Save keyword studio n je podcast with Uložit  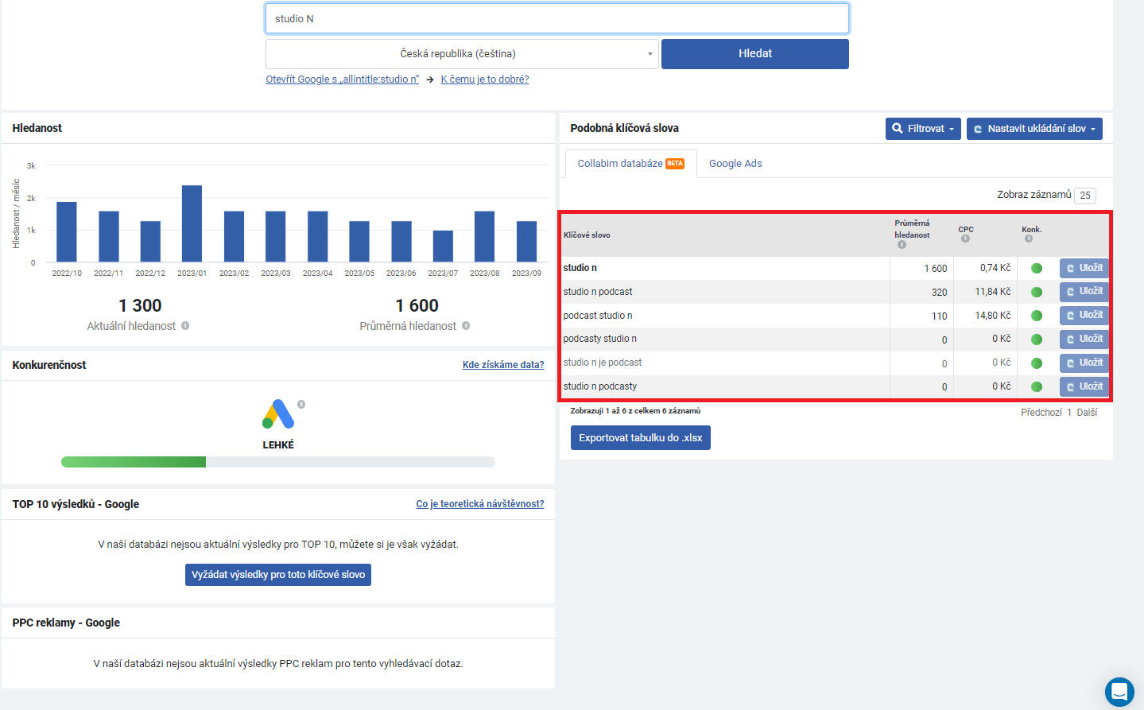tap(1084, 363)
